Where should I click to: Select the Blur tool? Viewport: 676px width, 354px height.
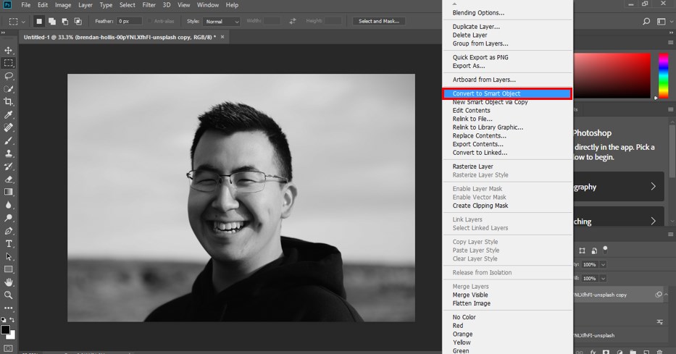click(x=8, y=205)
